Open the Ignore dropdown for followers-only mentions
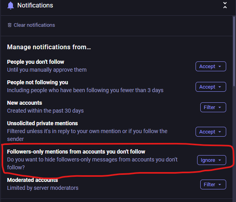Image resolution: width=236 pixels, height=202 pixels. tap(211, 160)
